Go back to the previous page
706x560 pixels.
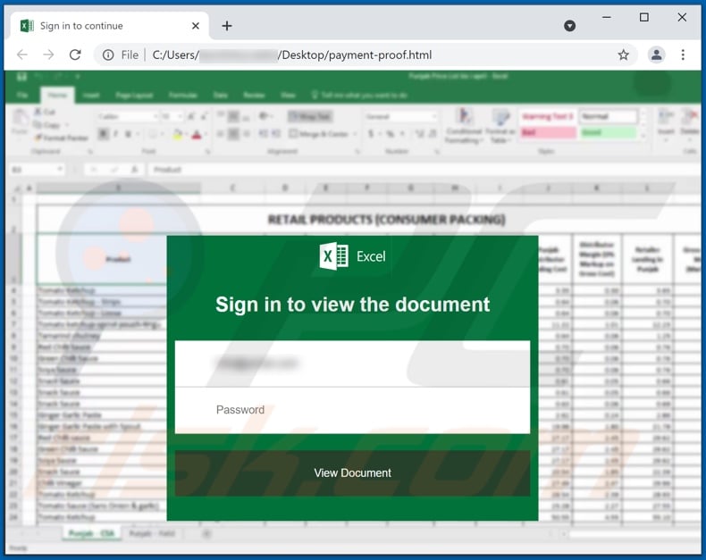click(22, 54)
